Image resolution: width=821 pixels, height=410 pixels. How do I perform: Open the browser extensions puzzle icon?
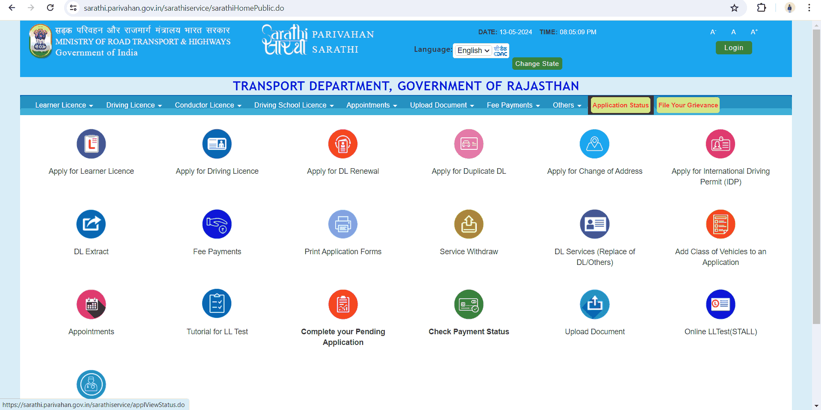pos(761,8)
